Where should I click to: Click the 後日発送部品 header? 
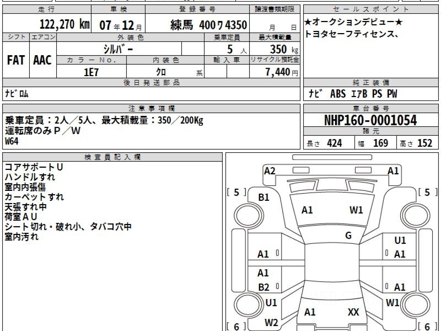click(x=151, y=83)
